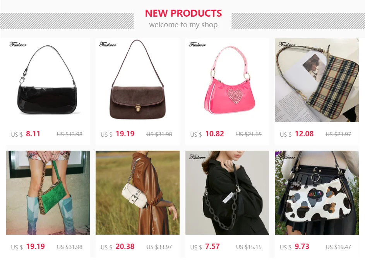Click the crossed-out US $13.98 price
The height and width of the screenshot is (268, 365).
point(70,134)
